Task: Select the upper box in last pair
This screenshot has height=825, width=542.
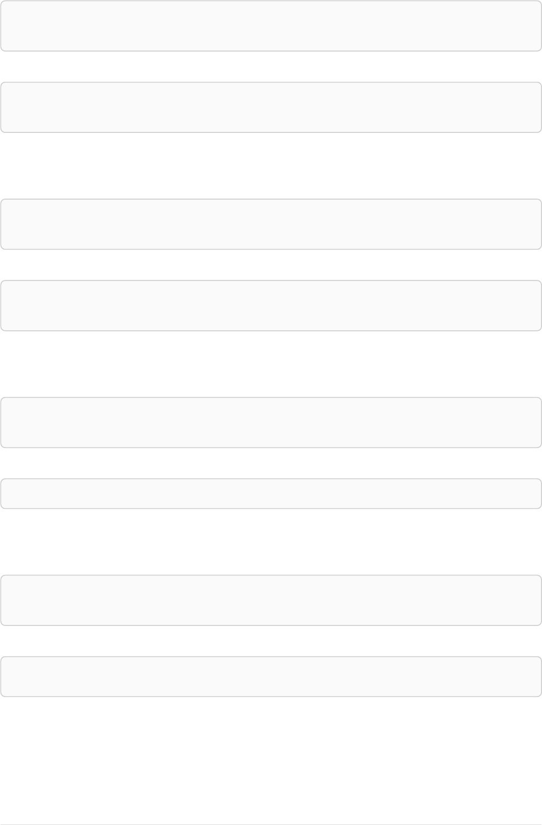Action: tap(271, 600)
